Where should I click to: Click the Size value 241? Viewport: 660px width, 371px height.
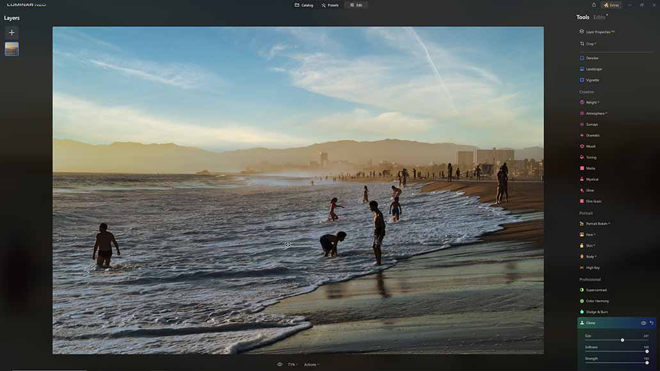[646, 336]
